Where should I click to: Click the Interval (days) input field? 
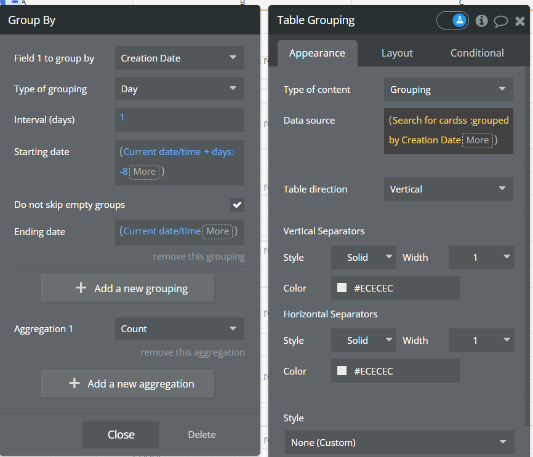tap(179, 119)
